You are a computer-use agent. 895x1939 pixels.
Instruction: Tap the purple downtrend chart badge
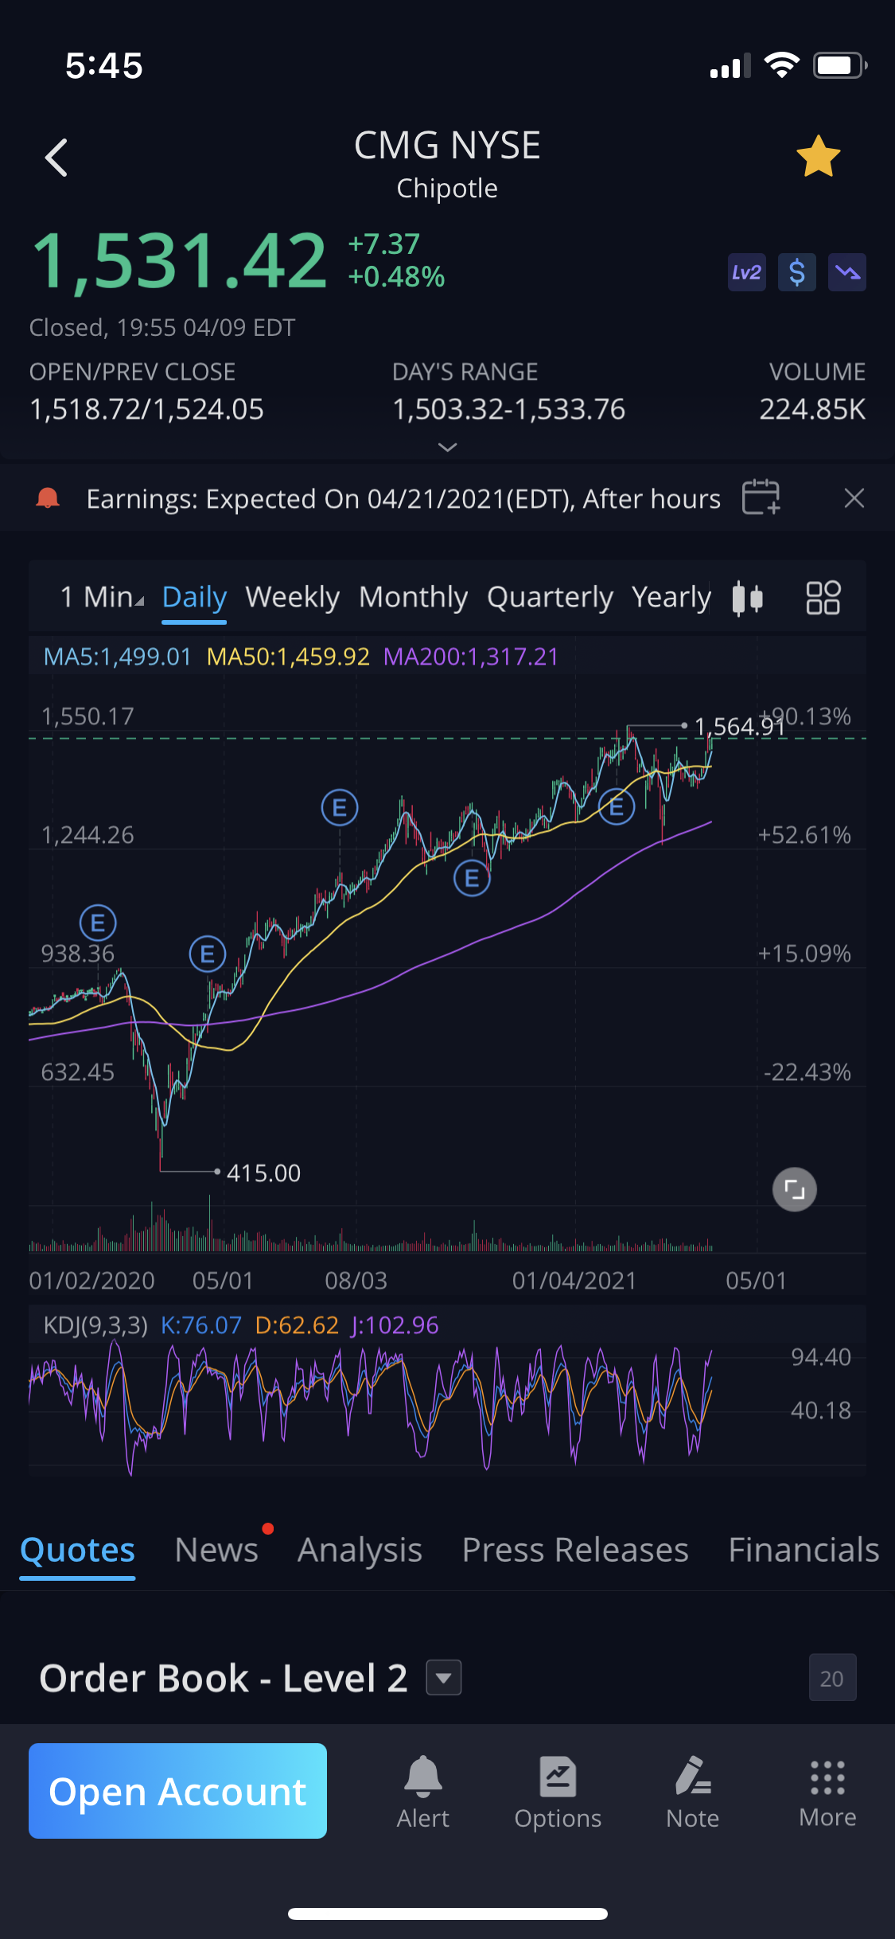pos(846,273)
